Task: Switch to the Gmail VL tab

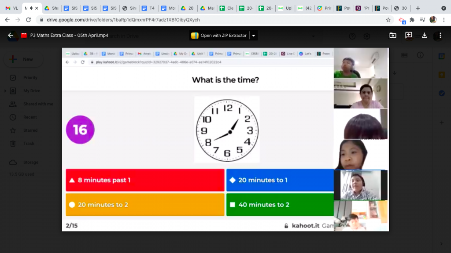Action: (x=11, y=8)
